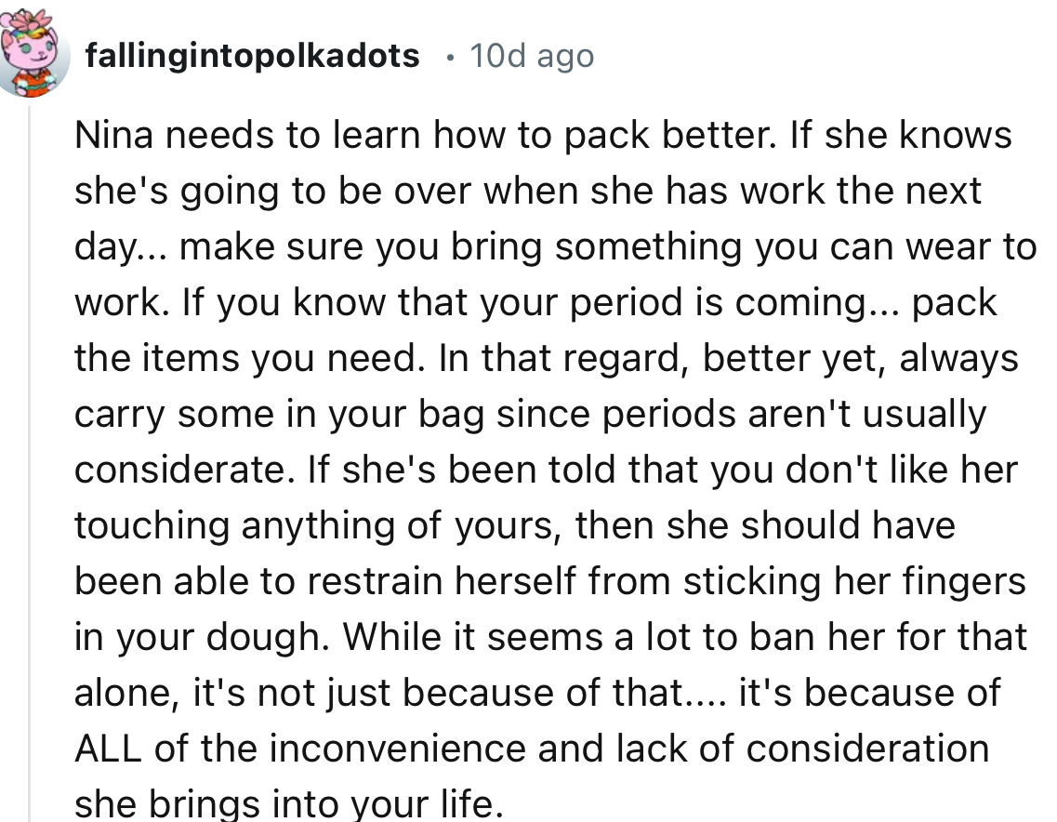Open fallingintopolkadots user profile
Image resolution: width=1057 pixels, height=822 pixels.
[251, 55]
